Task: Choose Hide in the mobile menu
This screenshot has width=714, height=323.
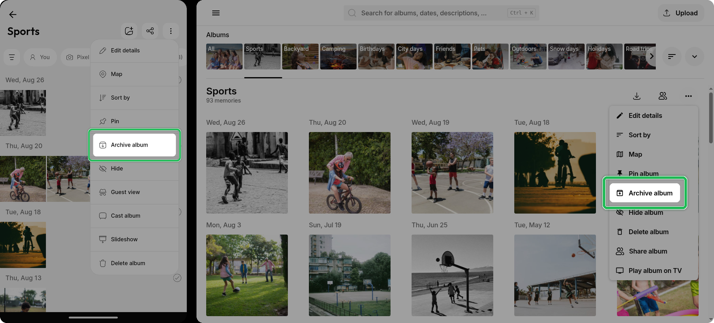Action: click(x=135, y=168)
